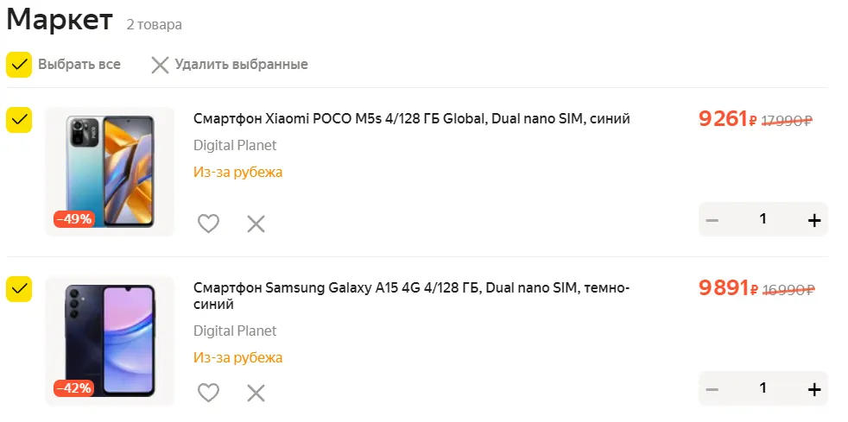Viewport: 848px width, 422px height.
Task: Add Xiaomi POCO M5s to favorites
Action: 208,224
